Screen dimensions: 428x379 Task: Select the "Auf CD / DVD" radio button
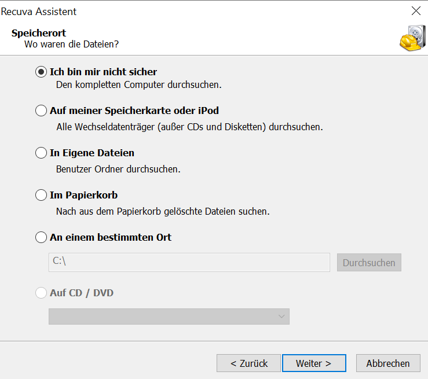(41, 293)
